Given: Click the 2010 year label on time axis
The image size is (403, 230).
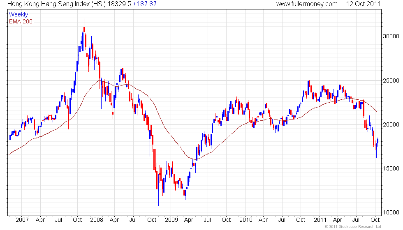Looking at the screenshot, I should pyautogui.click(x=246, y=220).
